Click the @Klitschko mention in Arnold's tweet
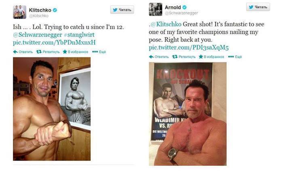The width and height of the screenshot is (291, 171). click(x=166, y=25)
